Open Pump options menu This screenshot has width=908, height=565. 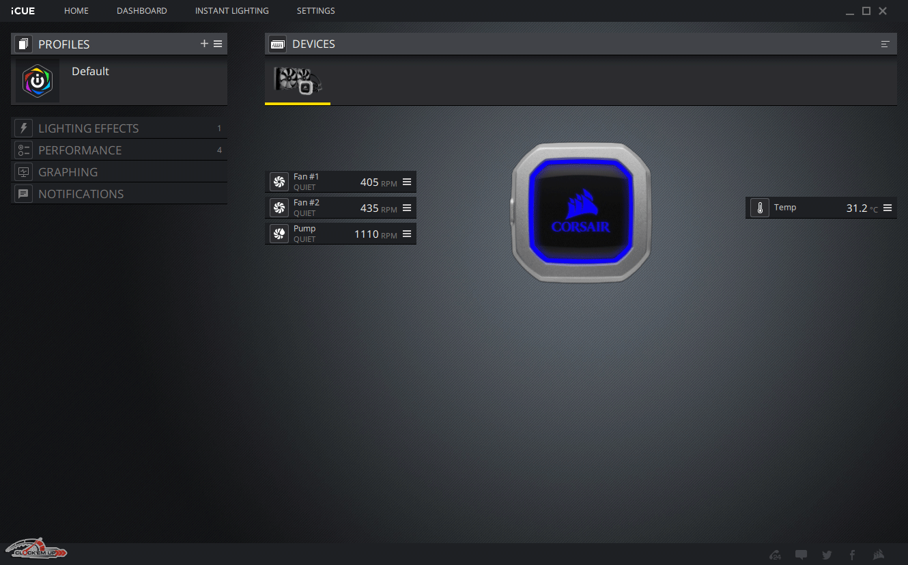coord(407,234)
